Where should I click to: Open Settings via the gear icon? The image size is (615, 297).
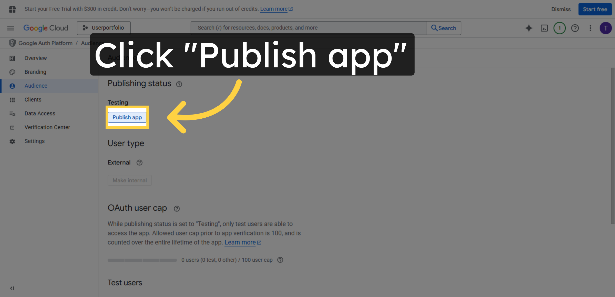point(12,141)
